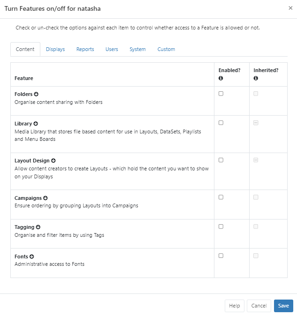Tick the Enabled checkbox for Library
This screenshot has width=297, height=315.
click(x=221, y=123)
